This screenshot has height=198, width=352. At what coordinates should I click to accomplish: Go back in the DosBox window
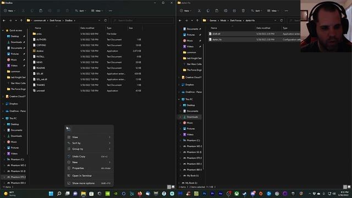[4, 20]
